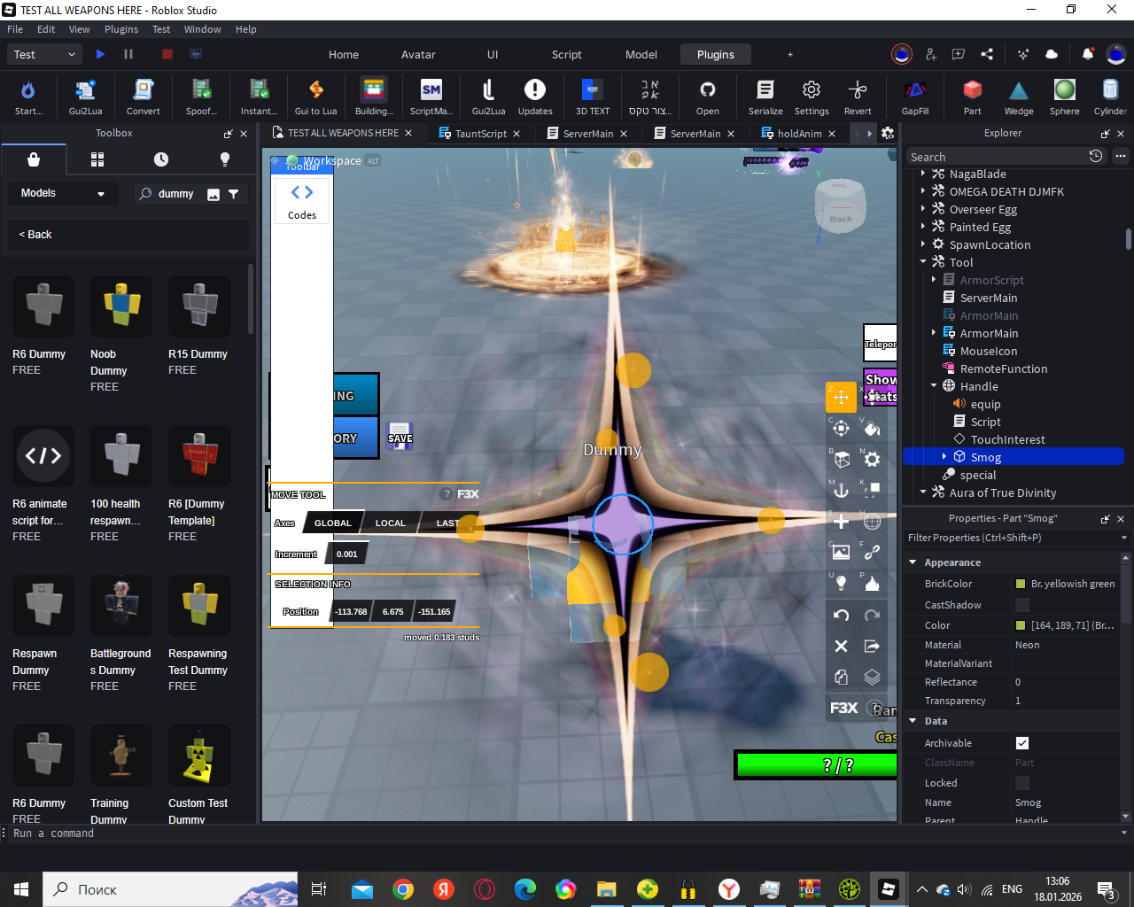Click the blue Play test button
Viewport: 1134px width, 907px height.
point(100,54)
